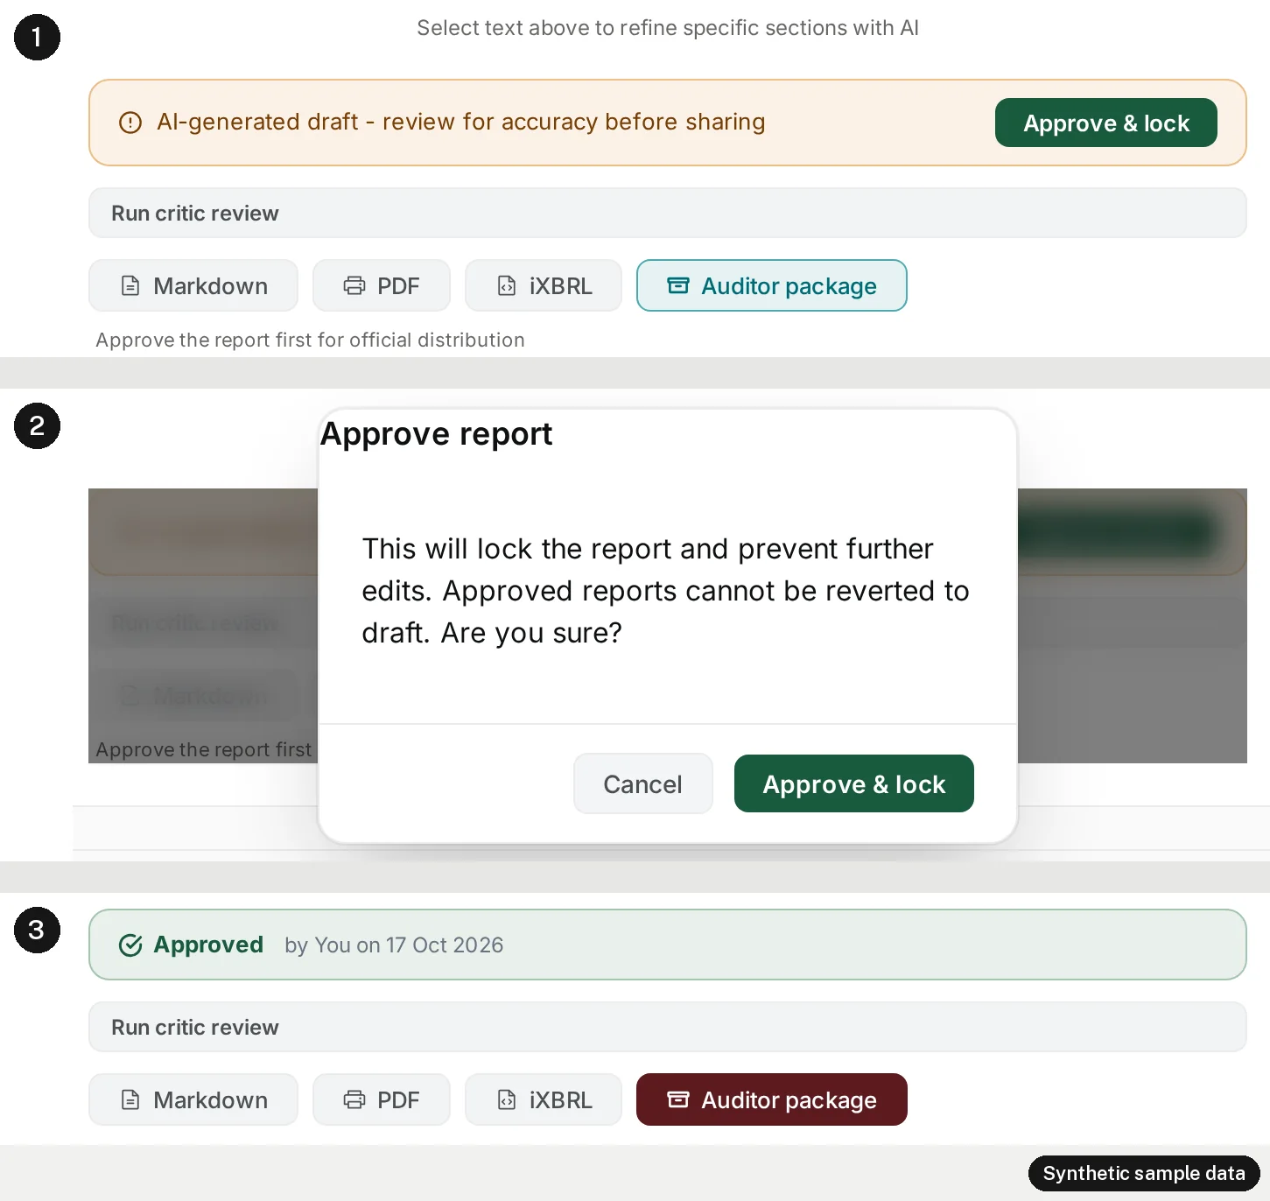Export PDF under the Approved banner
This screenshot has height=1201, width=1270.
pos(382,1099)
